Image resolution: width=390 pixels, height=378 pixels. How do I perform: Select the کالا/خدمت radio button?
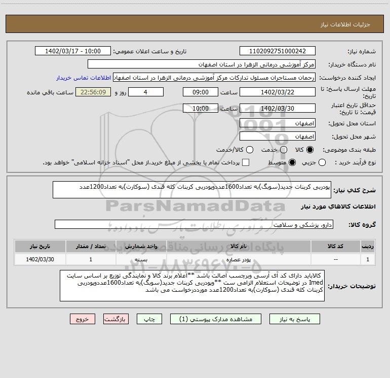coord(250,150)
